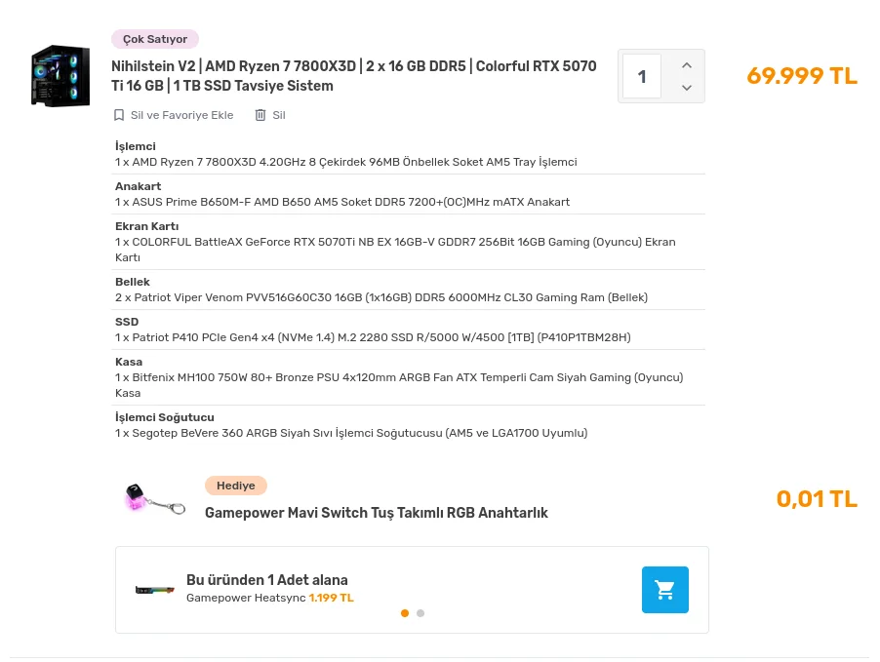
Task: Click the trash can icon beside Sil
Action: pos(260,115)
